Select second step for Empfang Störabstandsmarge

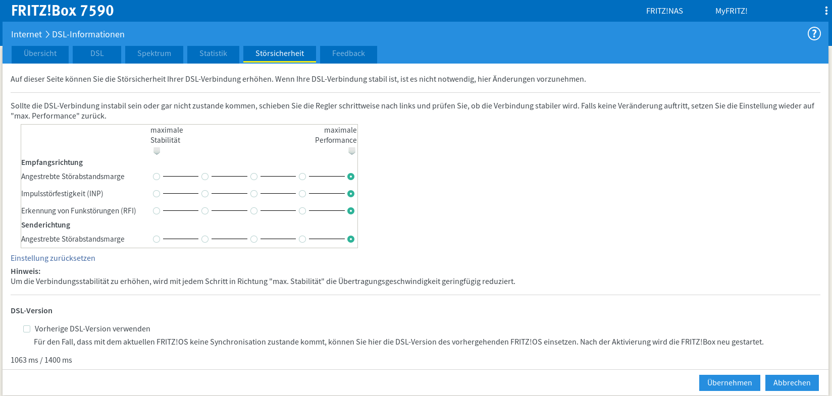tap(205, 177)
